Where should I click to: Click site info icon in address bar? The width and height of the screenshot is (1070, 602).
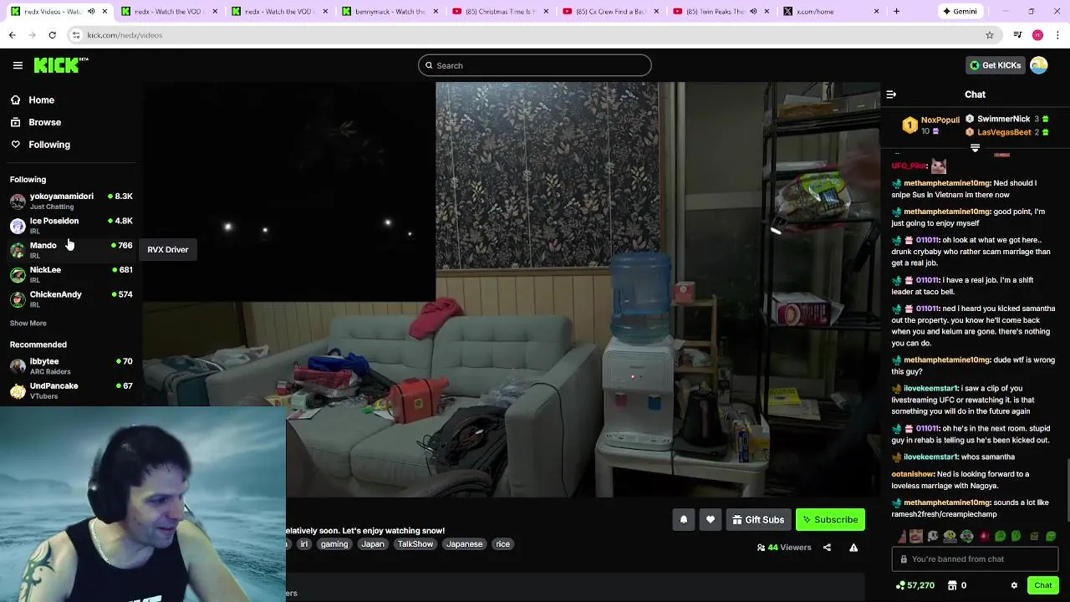coord(76,35)
